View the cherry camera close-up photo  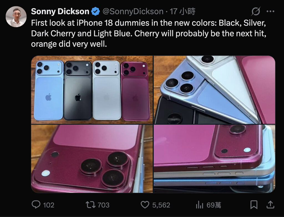coord(92,159)
